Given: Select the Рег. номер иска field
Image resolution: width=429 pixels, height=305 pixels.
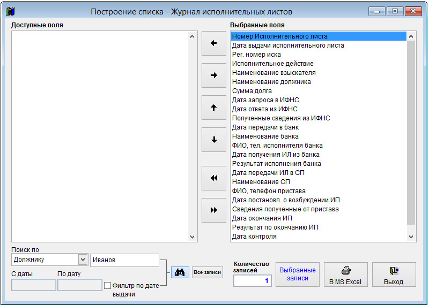Looking at the screenshot, I should (319, 55).
